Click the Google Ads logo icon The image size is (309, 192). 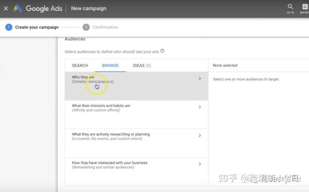click(17, 8)
